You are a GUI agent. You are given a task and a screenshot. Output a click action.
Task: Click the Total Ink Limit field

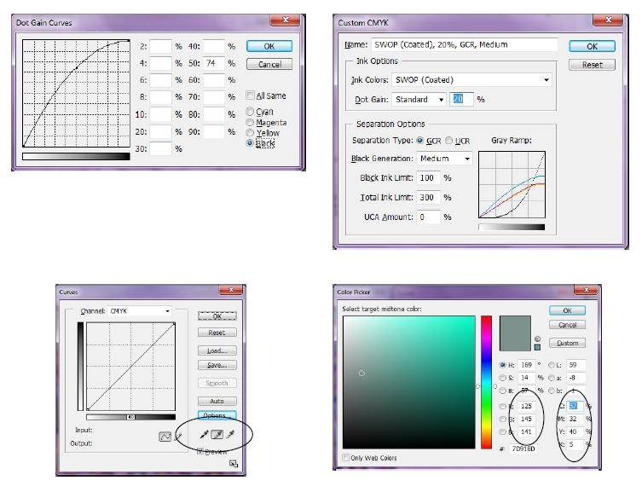click(x=429, y=197)
